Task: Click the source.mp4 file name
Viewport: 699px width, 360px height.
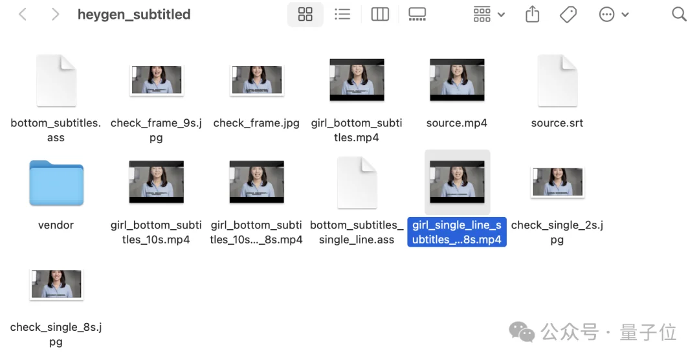Action: coord(457,123)
